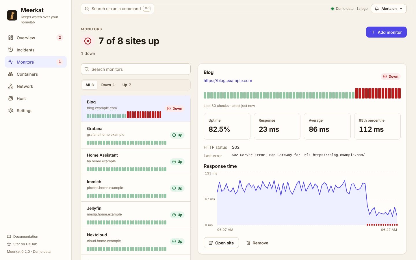Open the Settings gear icon
The width and height of the screenshot is (416, 260).
pos(11,110)
